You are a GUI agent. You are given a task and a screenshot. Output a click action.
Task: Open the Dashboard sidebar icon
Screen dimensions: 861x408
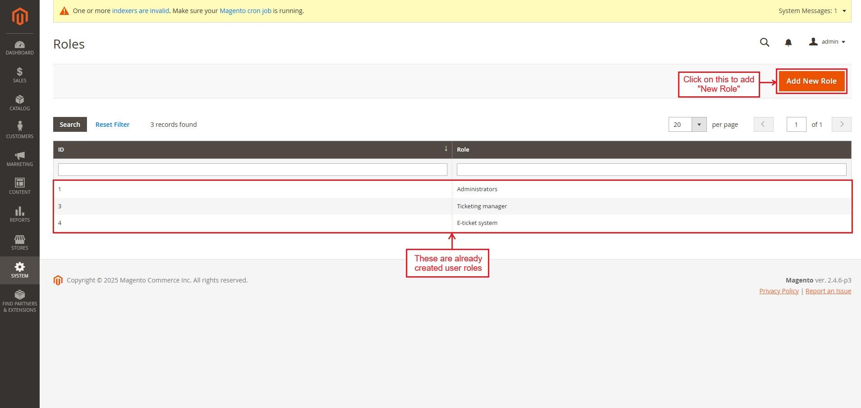point(19,48)
